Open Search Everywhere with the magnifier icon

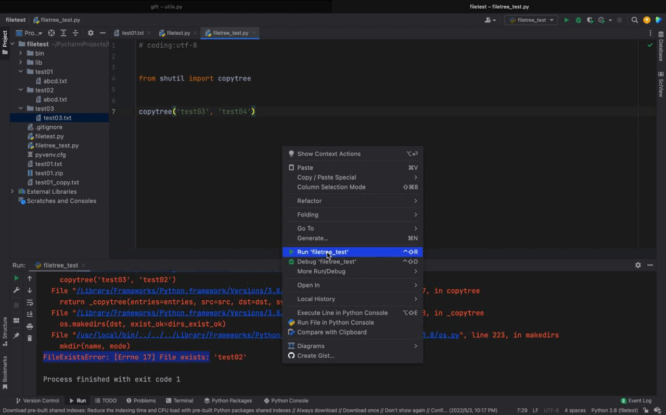pos(635,20)
